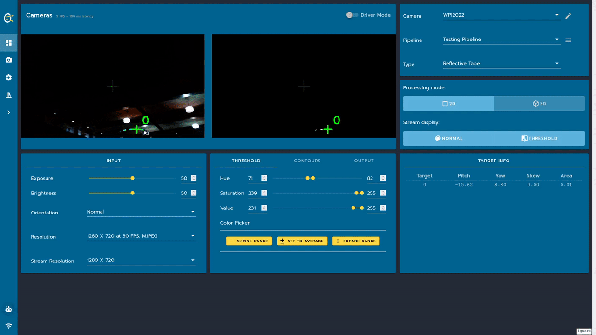596x335 pixels.
Task: Click Expand Range button
Action: coord(356,241)
